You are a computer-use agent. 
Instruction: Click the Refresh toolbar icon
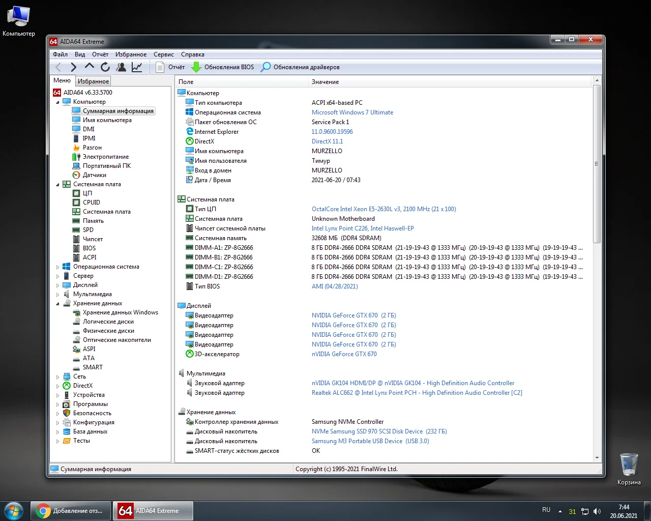point(105,67)
